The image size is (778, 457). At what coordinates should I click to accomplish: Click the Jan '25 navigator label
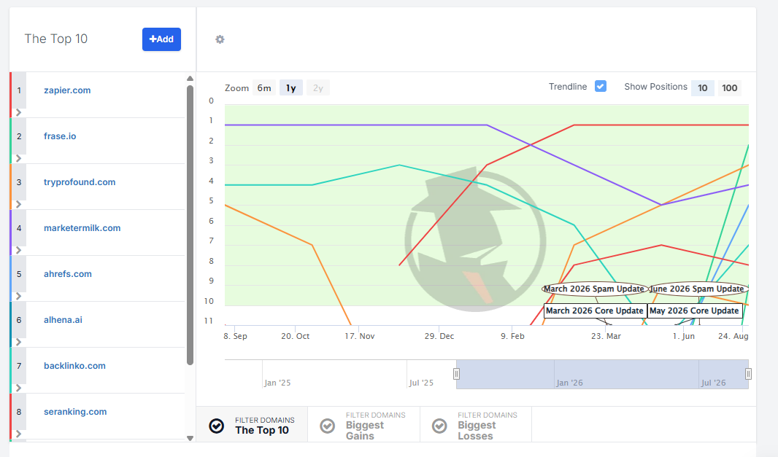277,383
